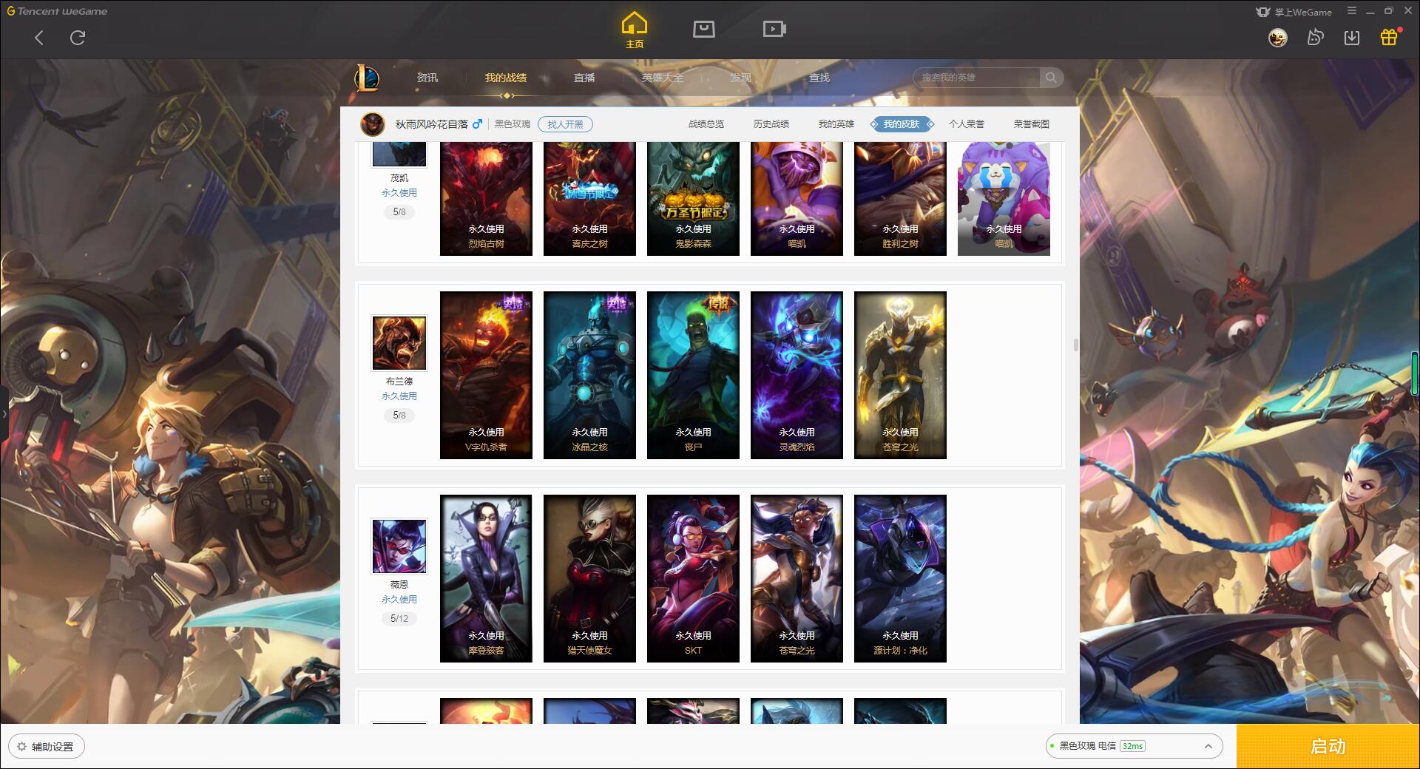1420x769 pixels.
Task: Switch to 我的英雄 sub-tab
Action: [x=836, y=124]
